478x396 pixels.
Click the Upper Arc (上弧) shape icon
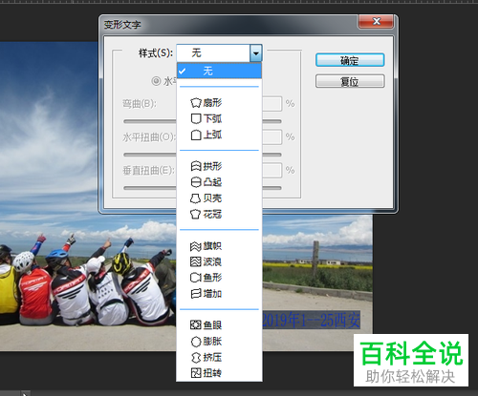(x=196, y=135)
